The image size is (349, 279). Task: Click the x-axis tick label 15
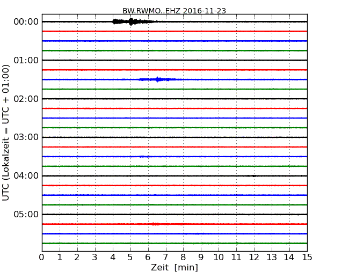pos(307,258)
